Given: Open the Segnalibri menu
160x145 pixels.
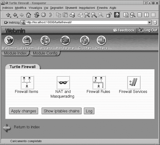Looking at the screenshot, I should (57, 8).
